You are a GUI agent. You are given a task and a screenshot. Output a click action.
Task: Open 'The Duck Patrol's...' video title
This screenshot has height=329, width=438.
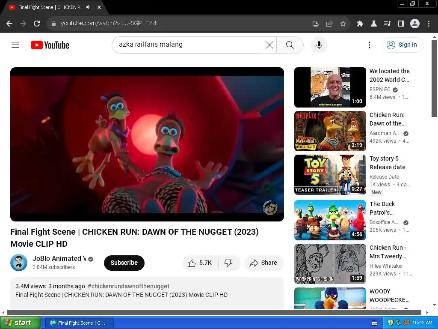click(x=382, y=208)
